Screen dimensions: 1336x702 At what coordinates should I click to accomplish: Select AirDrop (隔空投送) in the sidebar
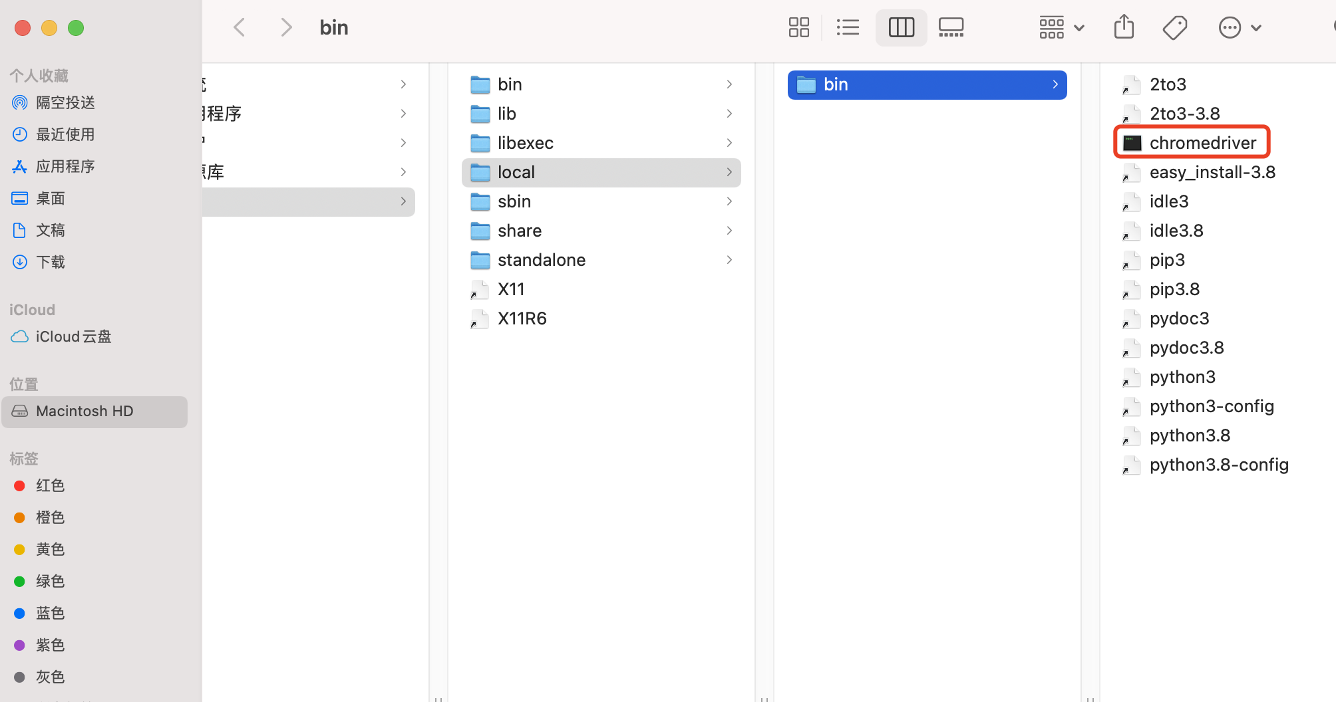click(65, 102)
